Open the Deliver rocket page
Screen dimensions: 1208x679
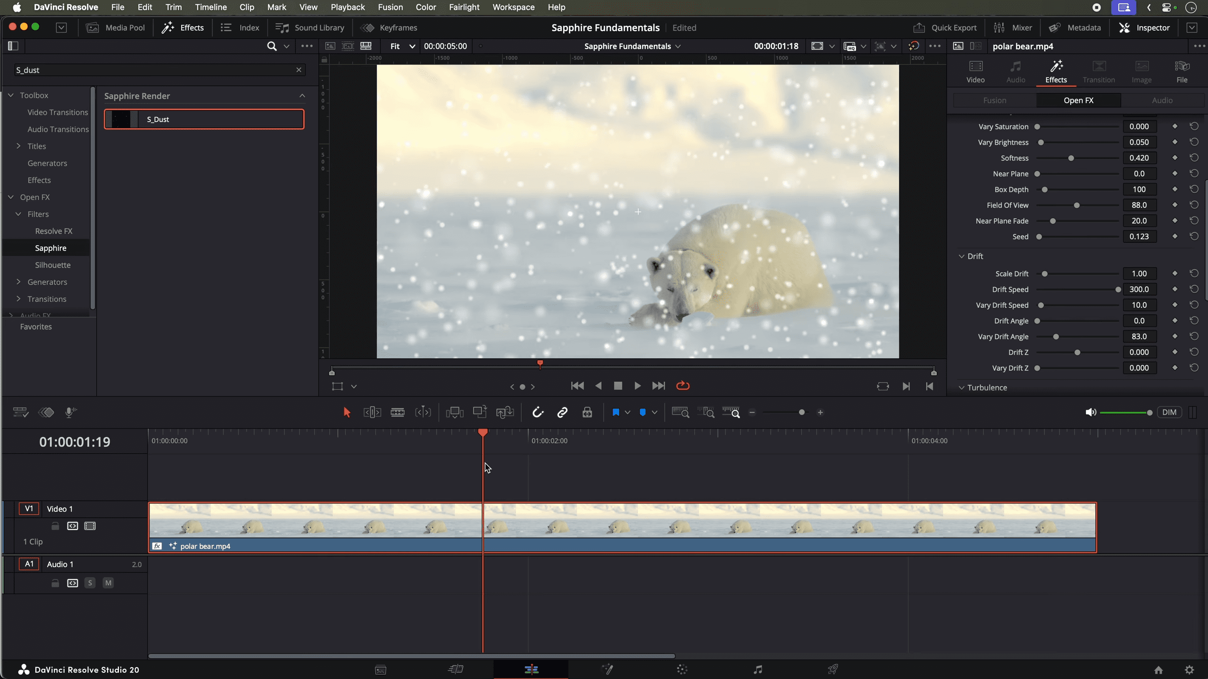(833, 669)
